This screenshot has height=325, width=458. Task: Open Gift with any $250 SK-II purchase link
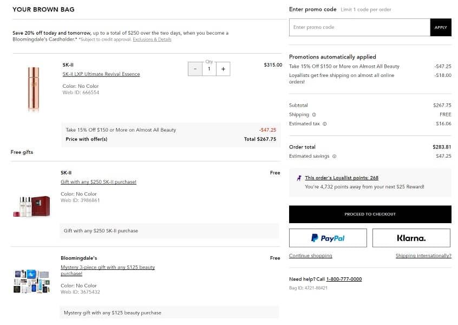point(98,182)
